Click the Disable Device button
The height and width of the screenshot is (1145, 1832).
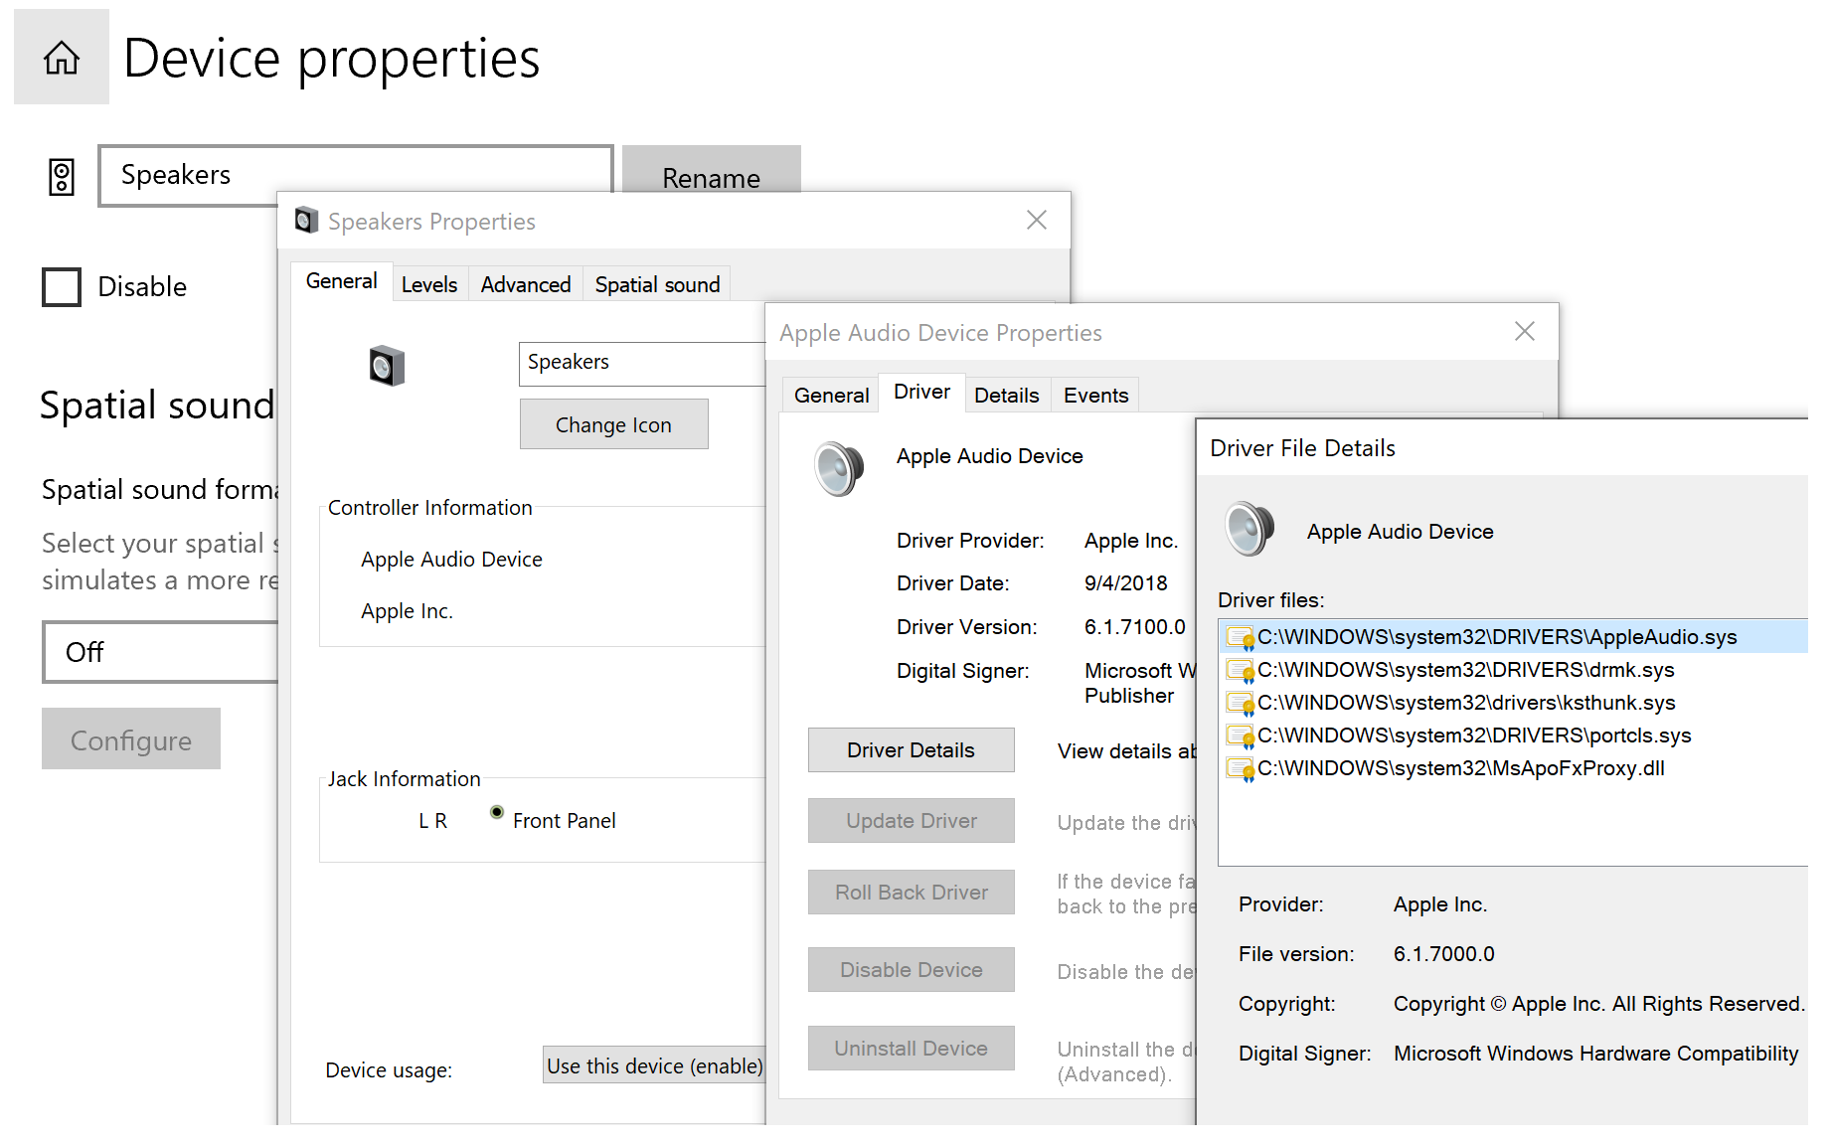click(x=911, y=970)
